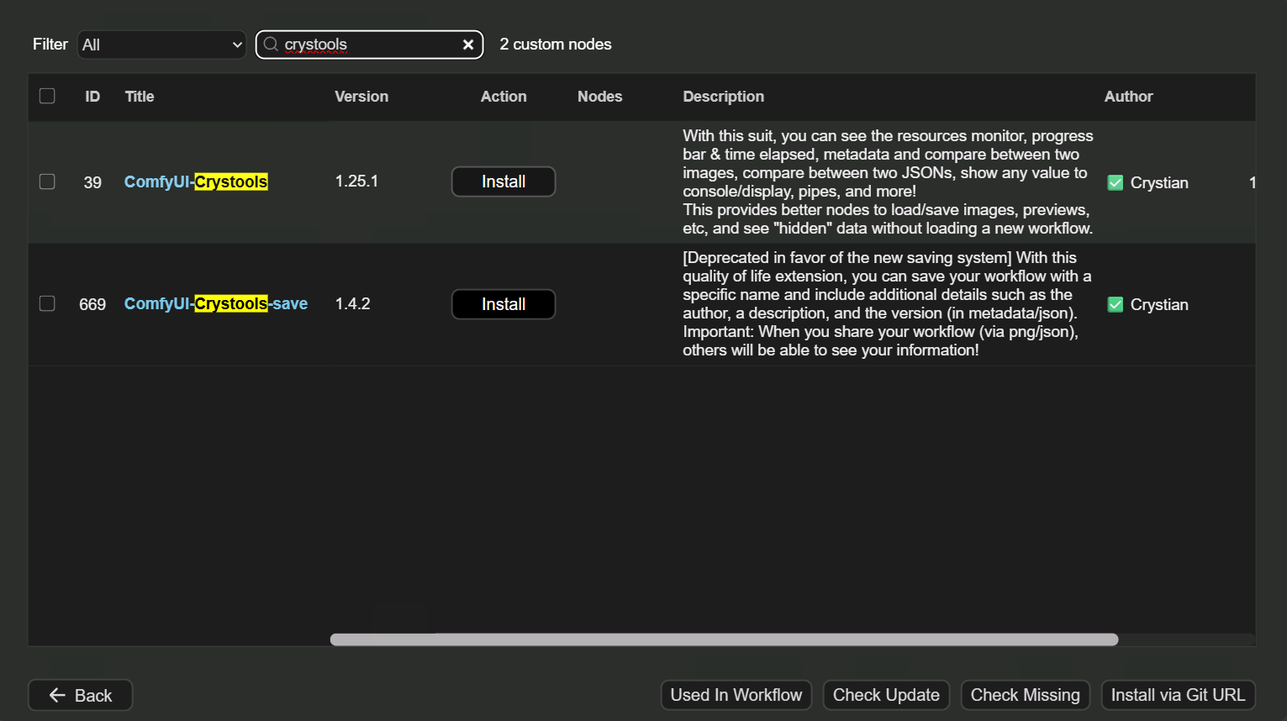Open the ComfyUI-Crystools-save title link
The height and width of the screenshot is (721, 1287).
tap(215, 304)
